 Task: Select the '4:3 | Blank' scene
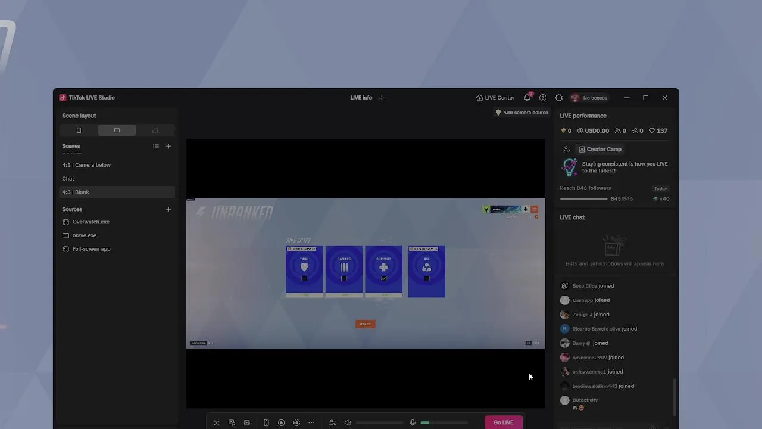pos(117,192)
